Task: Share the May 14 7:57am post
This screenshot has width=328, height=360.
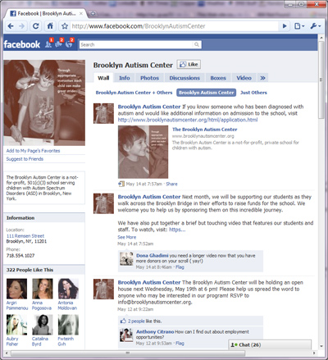Action: 171,184
